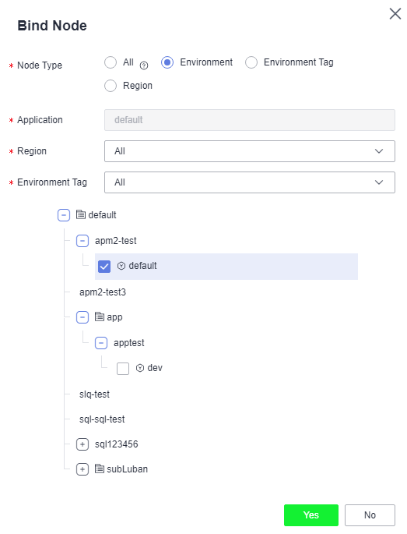Viewport: 407px width, 534px height.
Task: Expand the sql123456 node
Action: point(82,444)
